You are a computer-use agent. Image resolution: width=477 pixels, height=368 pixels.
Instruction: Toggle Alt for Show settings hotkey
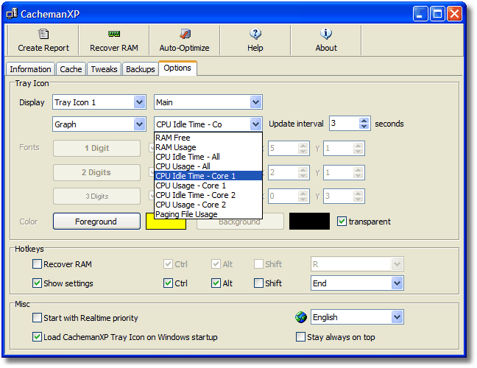216,283
